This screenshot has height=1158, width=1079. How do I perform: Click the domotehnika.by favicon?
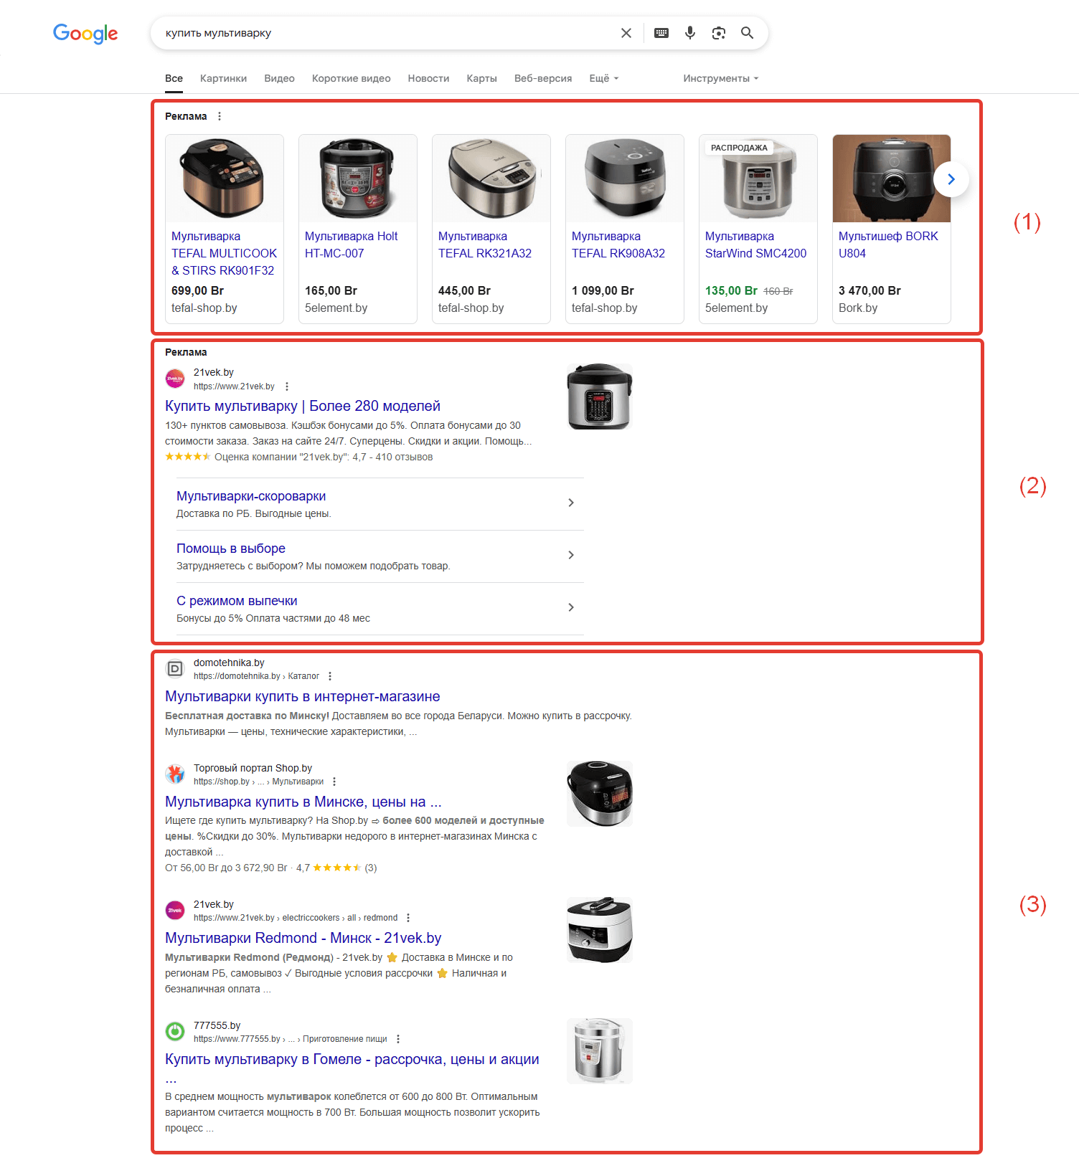pyautogui.click(x=175, y=669)
